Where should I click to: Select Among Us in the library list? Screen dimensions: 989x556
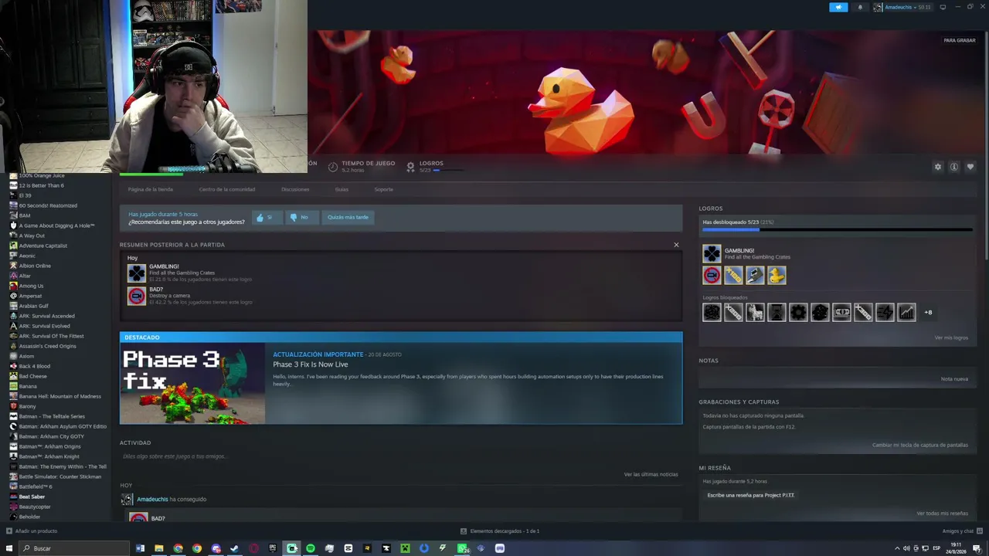click(31, 286)
